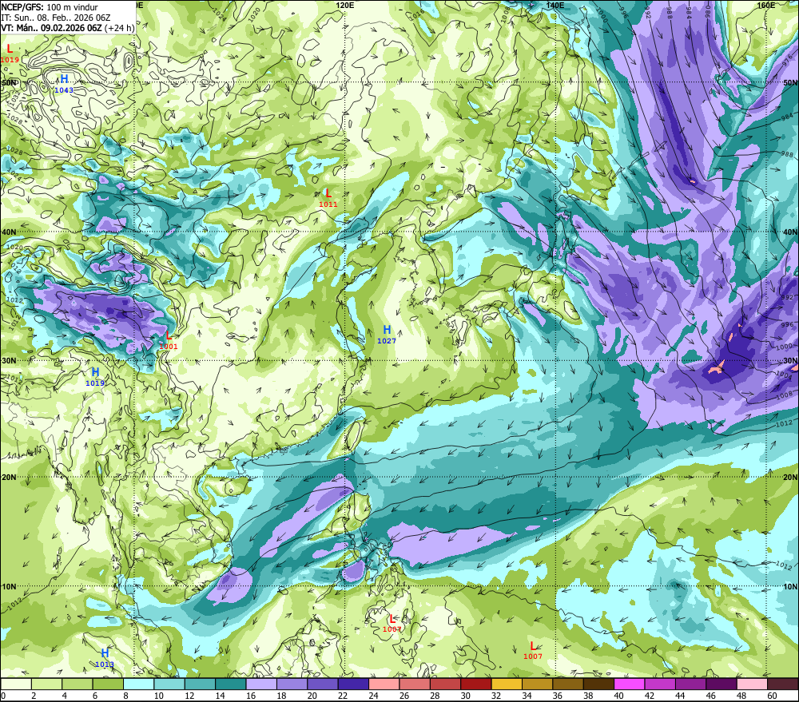799x702 pixels.
Task: Pick the legend swatch between 46 and 48
Action: pos(721,684)
